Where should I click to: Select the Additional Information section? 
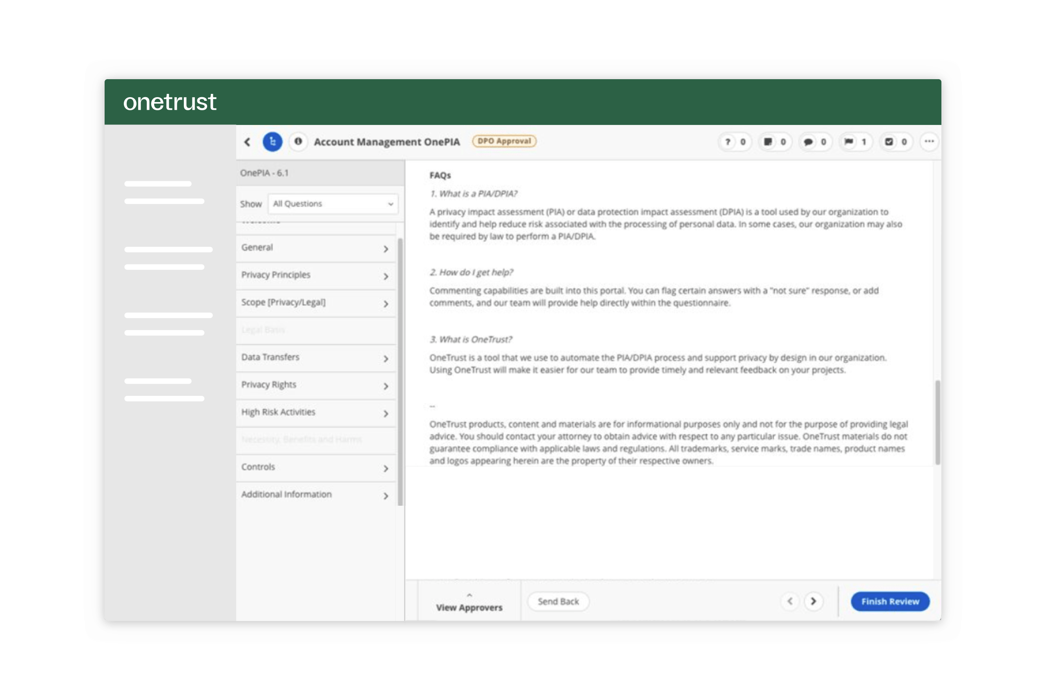pyautogui.click(x=316, y=495)
